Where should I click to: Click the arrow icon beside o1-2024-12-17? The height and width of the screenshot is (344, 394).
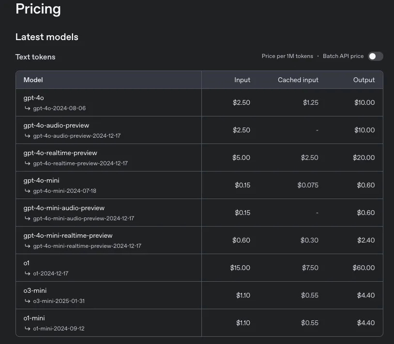tap(28, 273)
